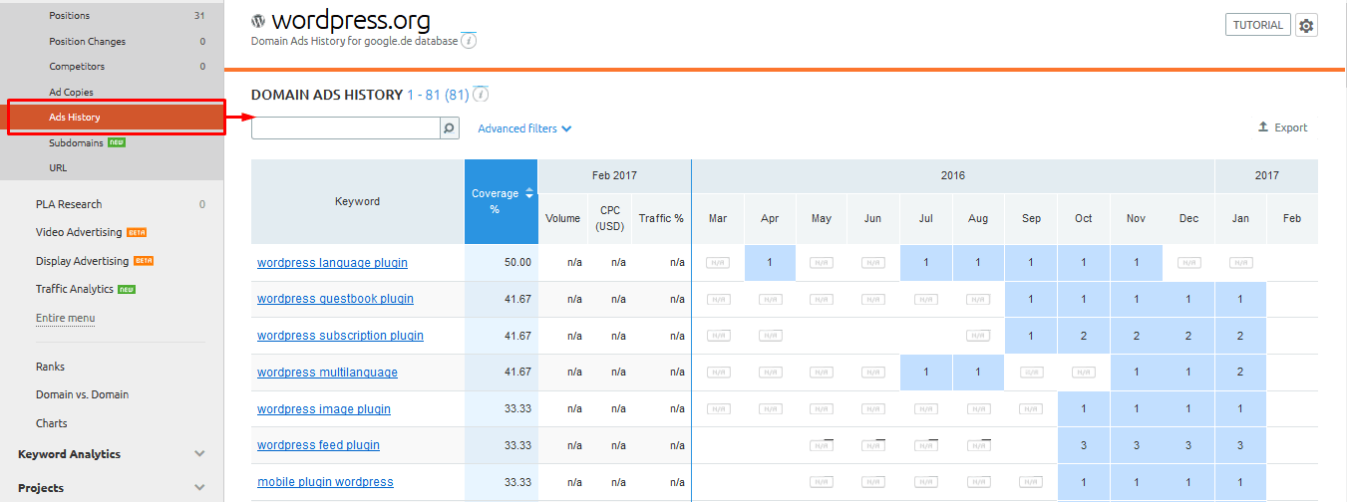The height and width of the screenshot is (502, 1347).
Task: Click the Export upload icon
Action: [x=1263, y=127]
